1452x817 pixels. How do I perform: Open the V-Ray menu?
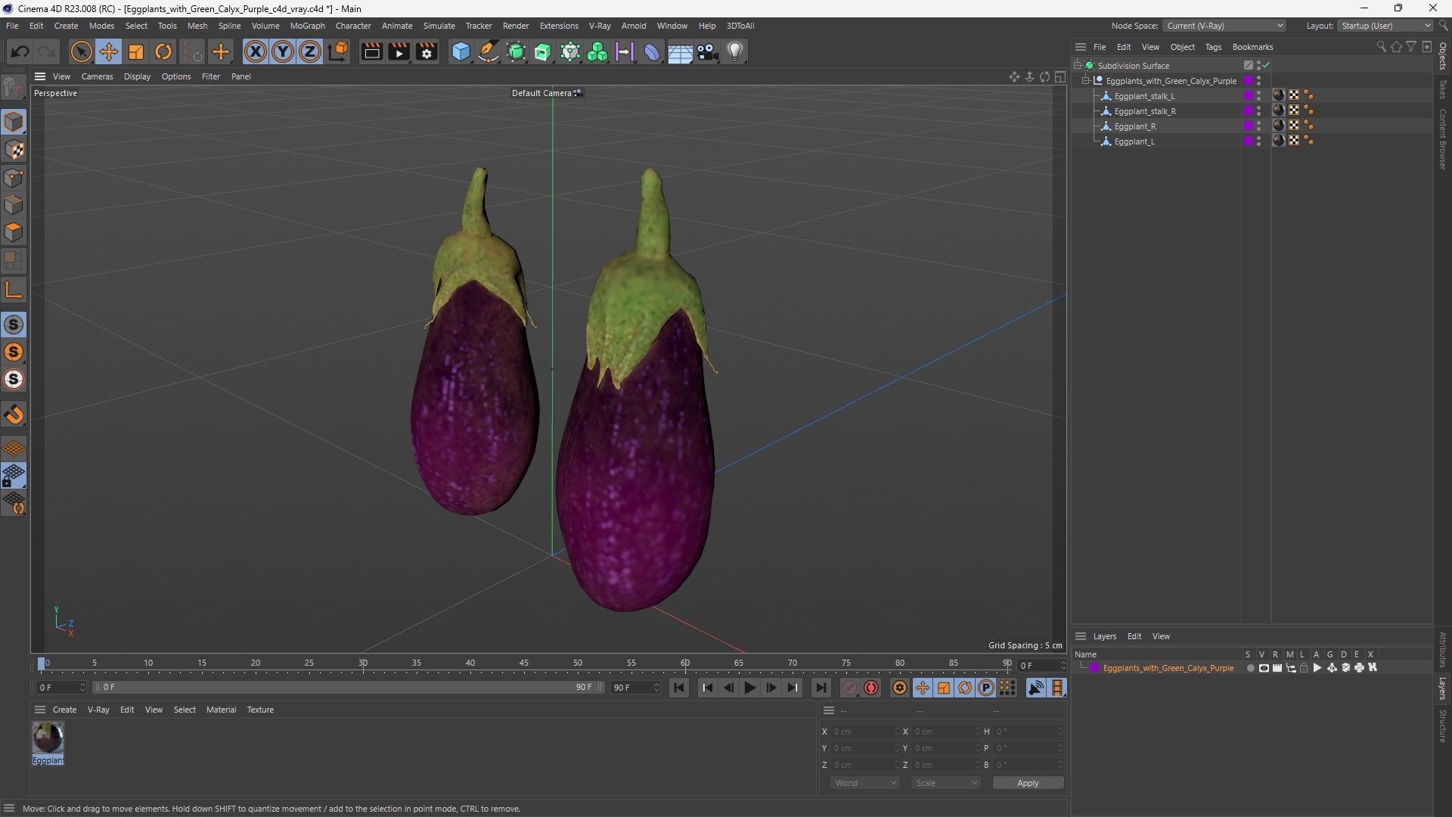click(600, 26)
